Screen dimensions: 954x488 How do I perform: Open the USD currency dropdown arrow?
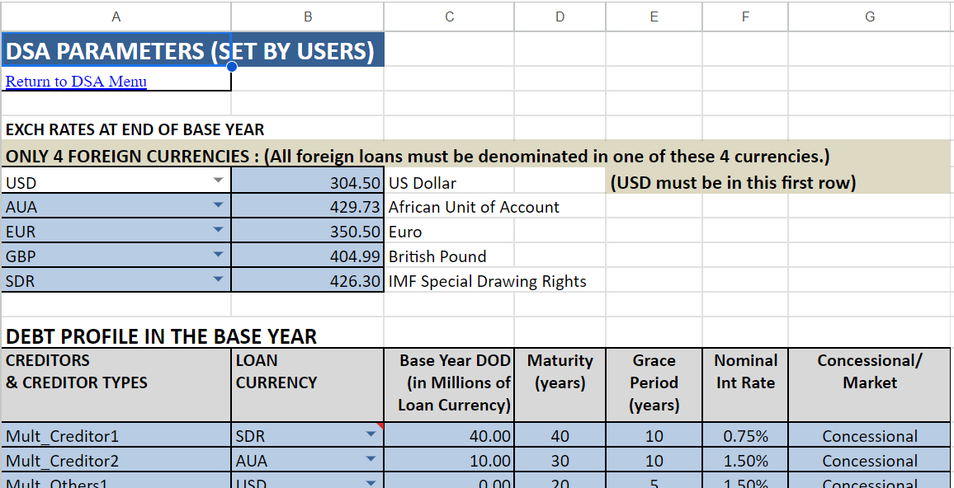pos(219,181)
